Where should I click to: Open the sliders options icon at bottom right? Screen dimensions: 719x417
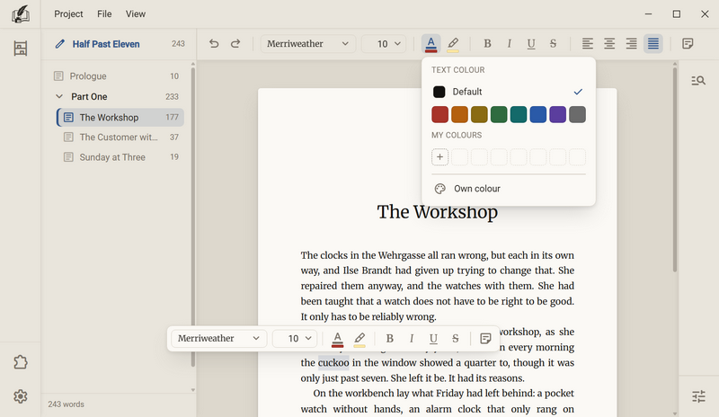pyautogui.click(x=698, y=396)
